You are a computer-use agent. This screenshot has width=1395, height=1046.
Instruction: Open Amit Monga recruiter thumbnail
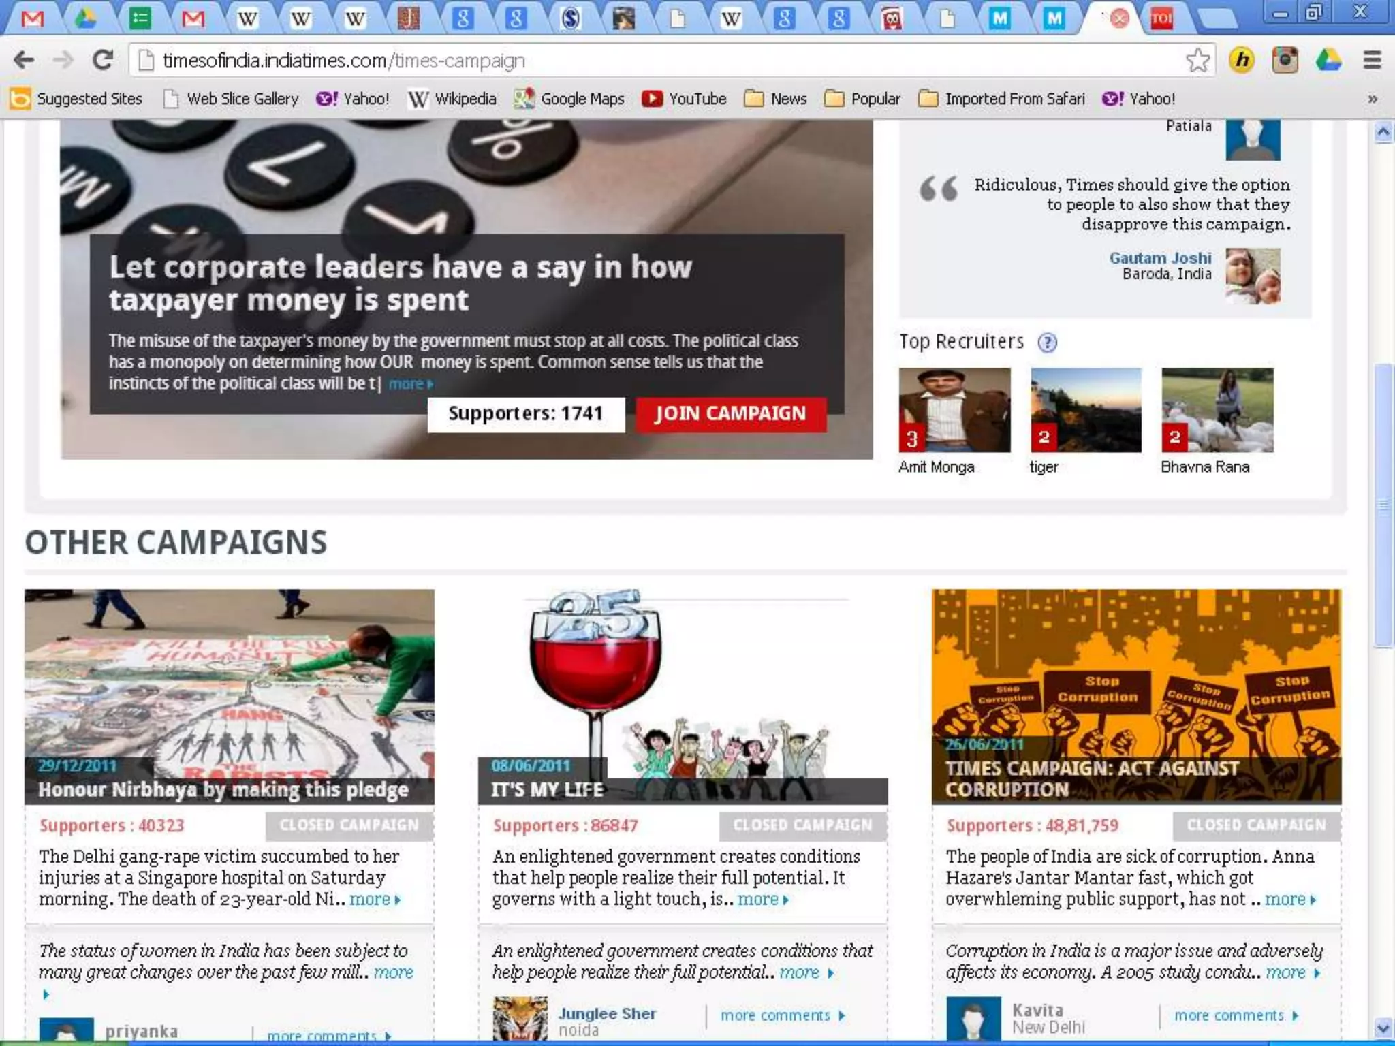point(954,410)
